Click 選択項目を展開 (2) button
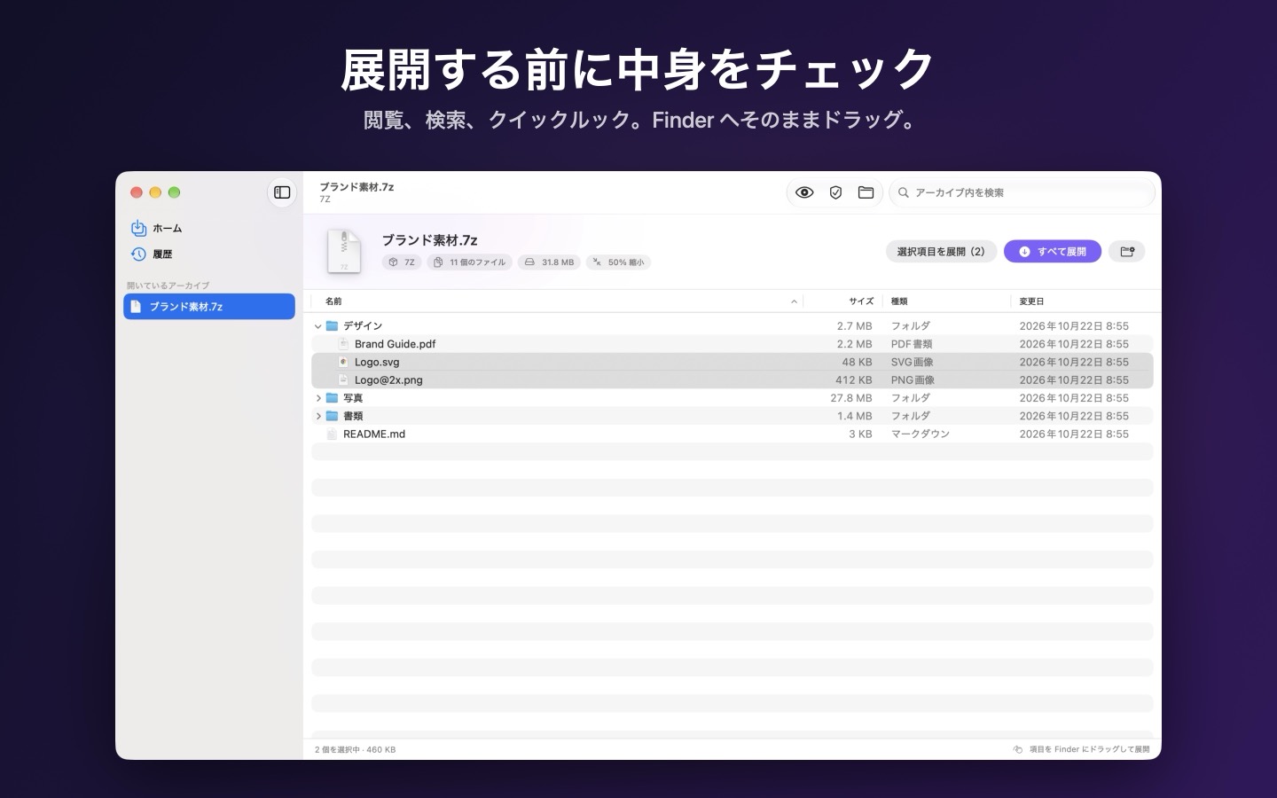Screen dimensions: 1277x798 click(941, 252)
